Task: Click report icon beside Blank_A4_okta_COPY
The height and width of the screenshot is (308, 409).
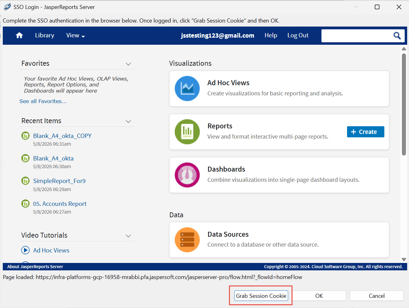Action: 25,136
